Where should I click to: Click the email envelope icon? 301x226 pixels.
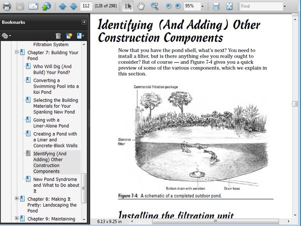(x=33, y=7)
